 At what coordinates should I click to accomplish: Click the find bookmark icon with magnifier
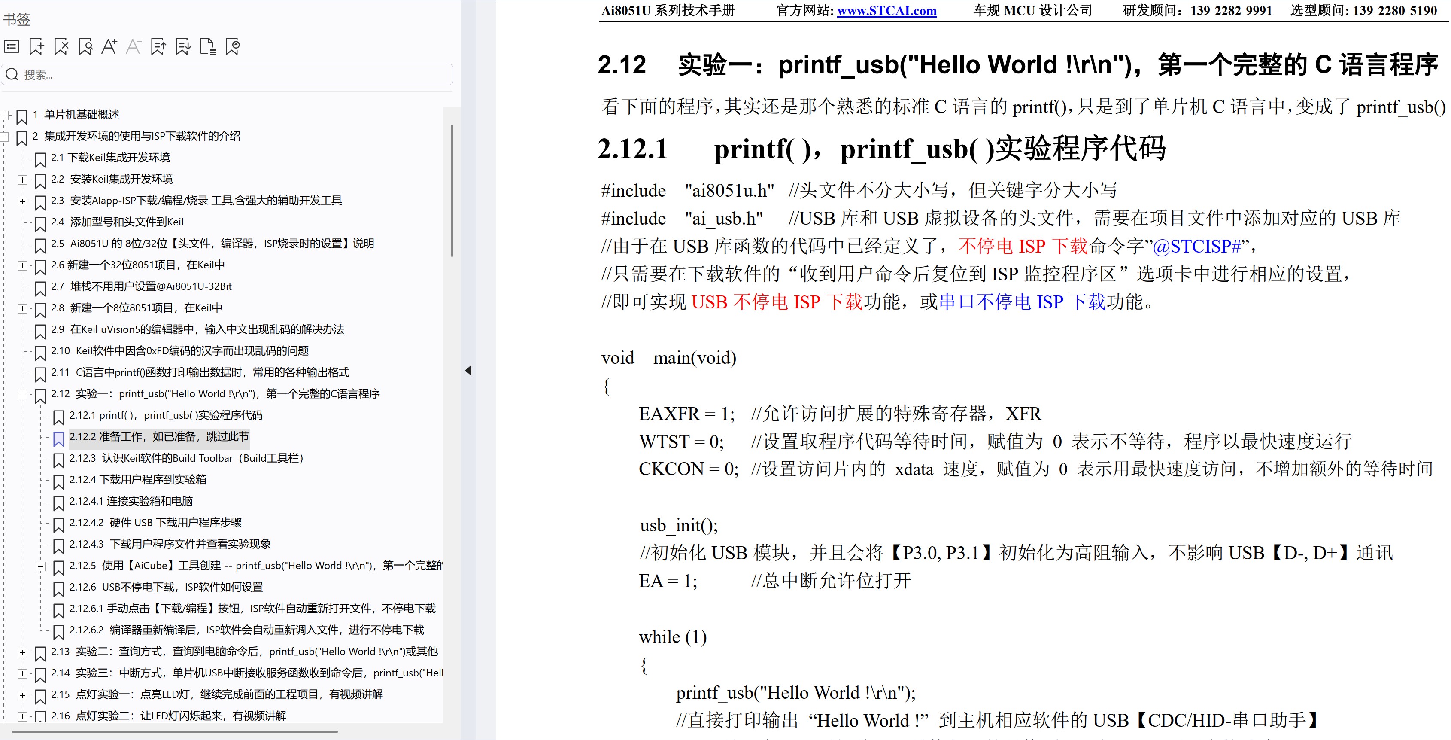point(85,47)
